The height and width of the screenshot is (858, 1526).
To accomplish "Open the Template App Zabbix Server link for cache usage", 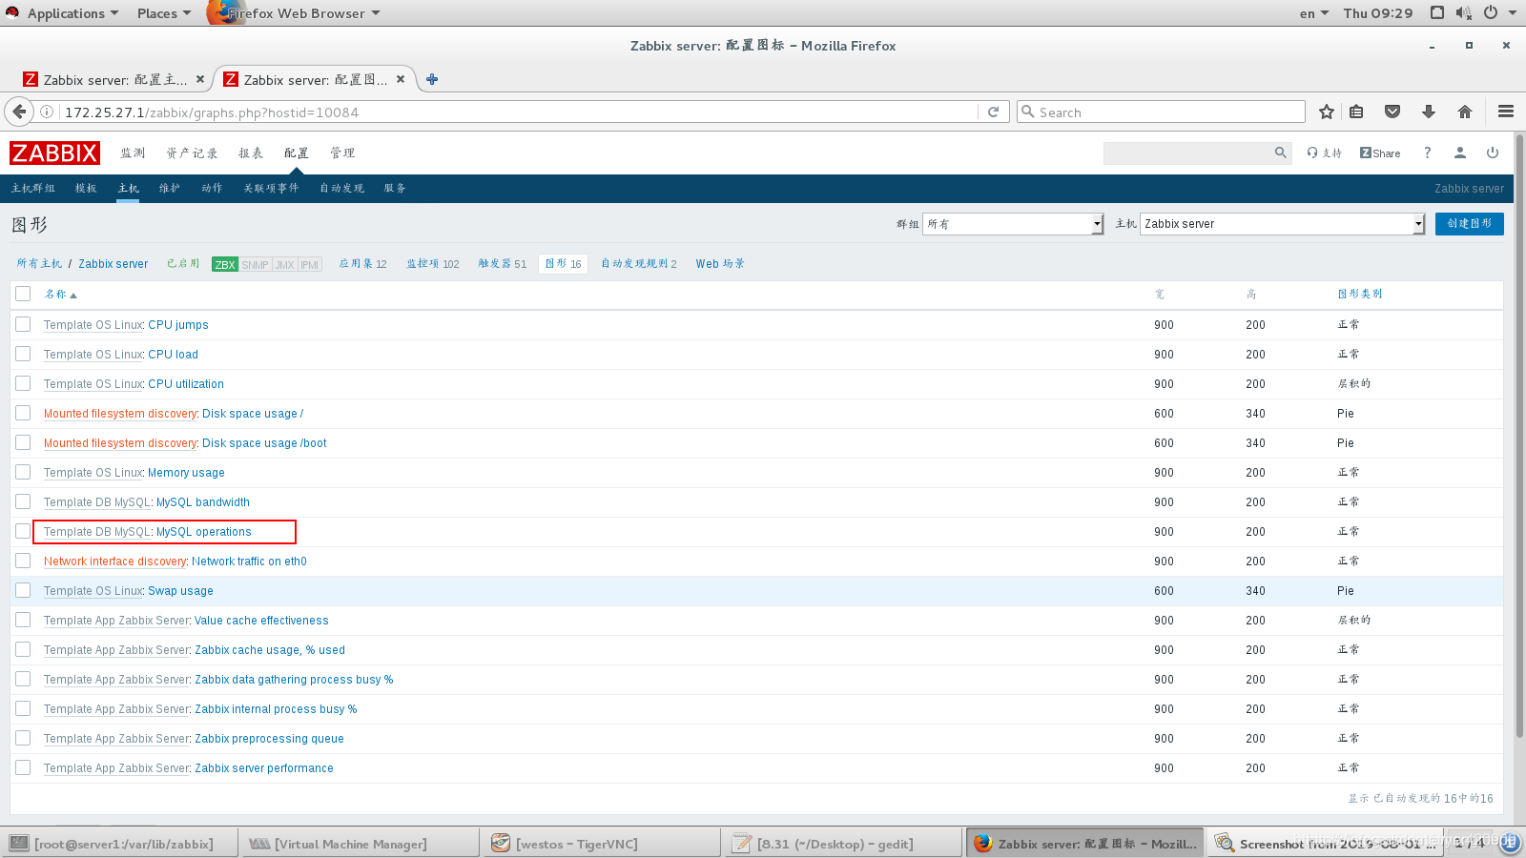I will click(116, 649).
